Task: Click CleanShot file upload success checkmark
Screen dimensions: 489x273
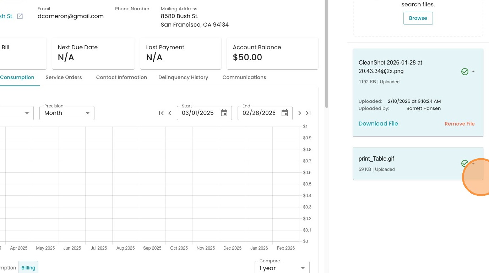Action: point(464,72)
